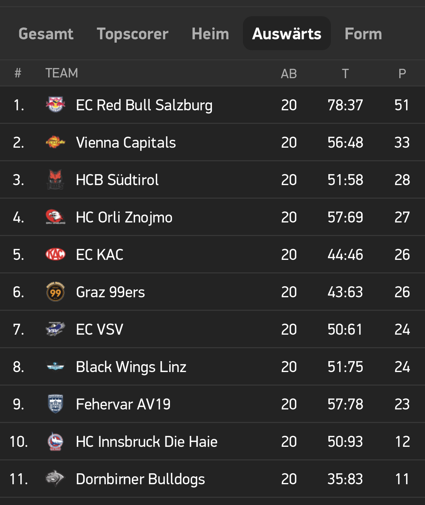Screen dimensions: 425x505
Task: Open the Topscorer tab
Action: click(133, 34)
